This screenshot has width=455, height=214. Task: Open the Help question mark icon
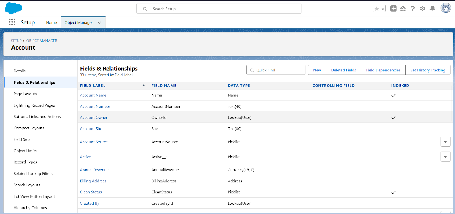[x=413, y=9]
